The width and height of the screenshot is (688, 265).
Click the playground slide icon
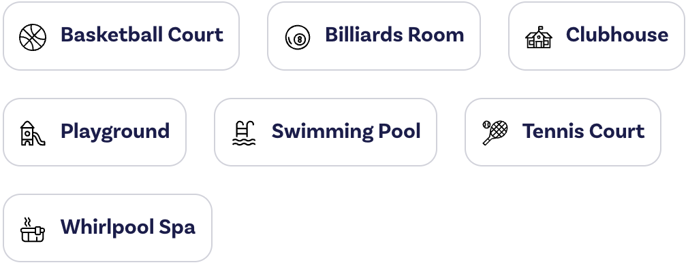33,133
